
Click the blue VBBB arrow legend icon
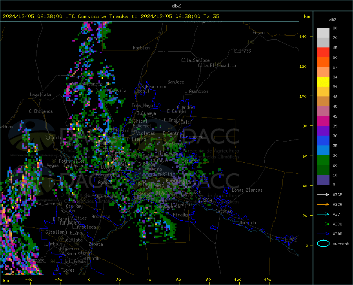[x=323, y=234]
